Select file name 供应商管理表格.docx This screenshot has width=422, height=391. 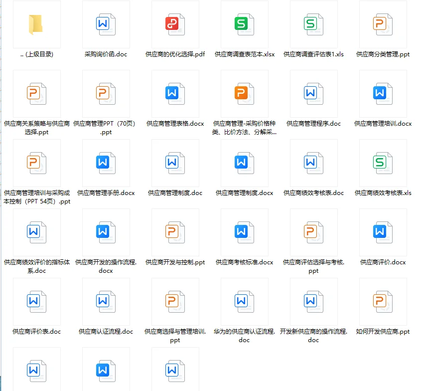[x=175, y=123]
